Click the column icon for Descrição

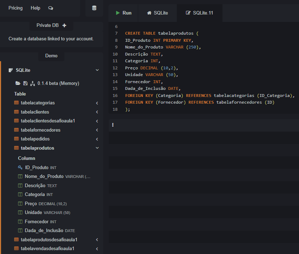pyautogui.click(x=20, y=186)
